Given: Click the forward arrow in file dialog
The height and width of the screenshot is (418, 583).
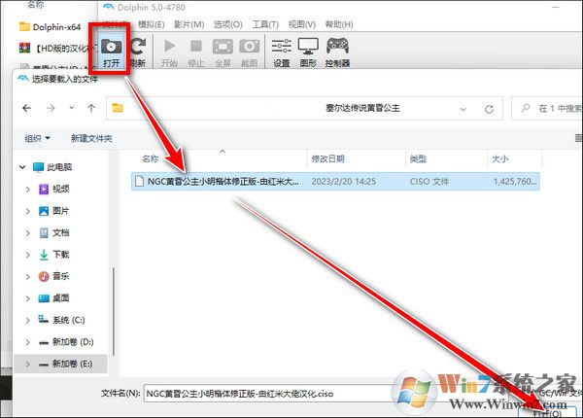Looking at the screenshot, I should (51, 108).
